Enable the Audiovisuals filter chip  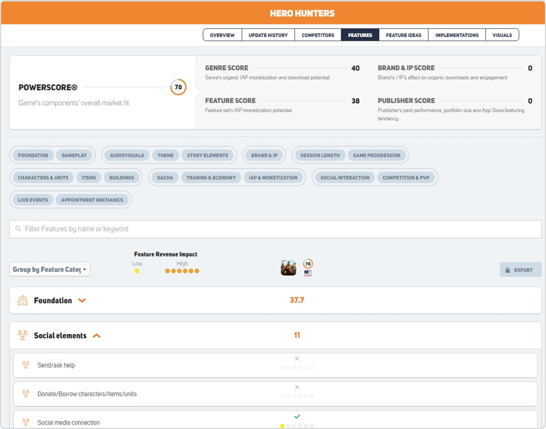click(127, 155)
